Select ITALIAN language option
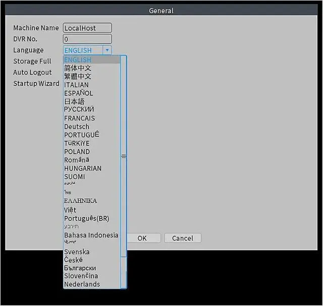Image resolution: width=323 pixels, height=306 pixels. click(x=76, y=85)
